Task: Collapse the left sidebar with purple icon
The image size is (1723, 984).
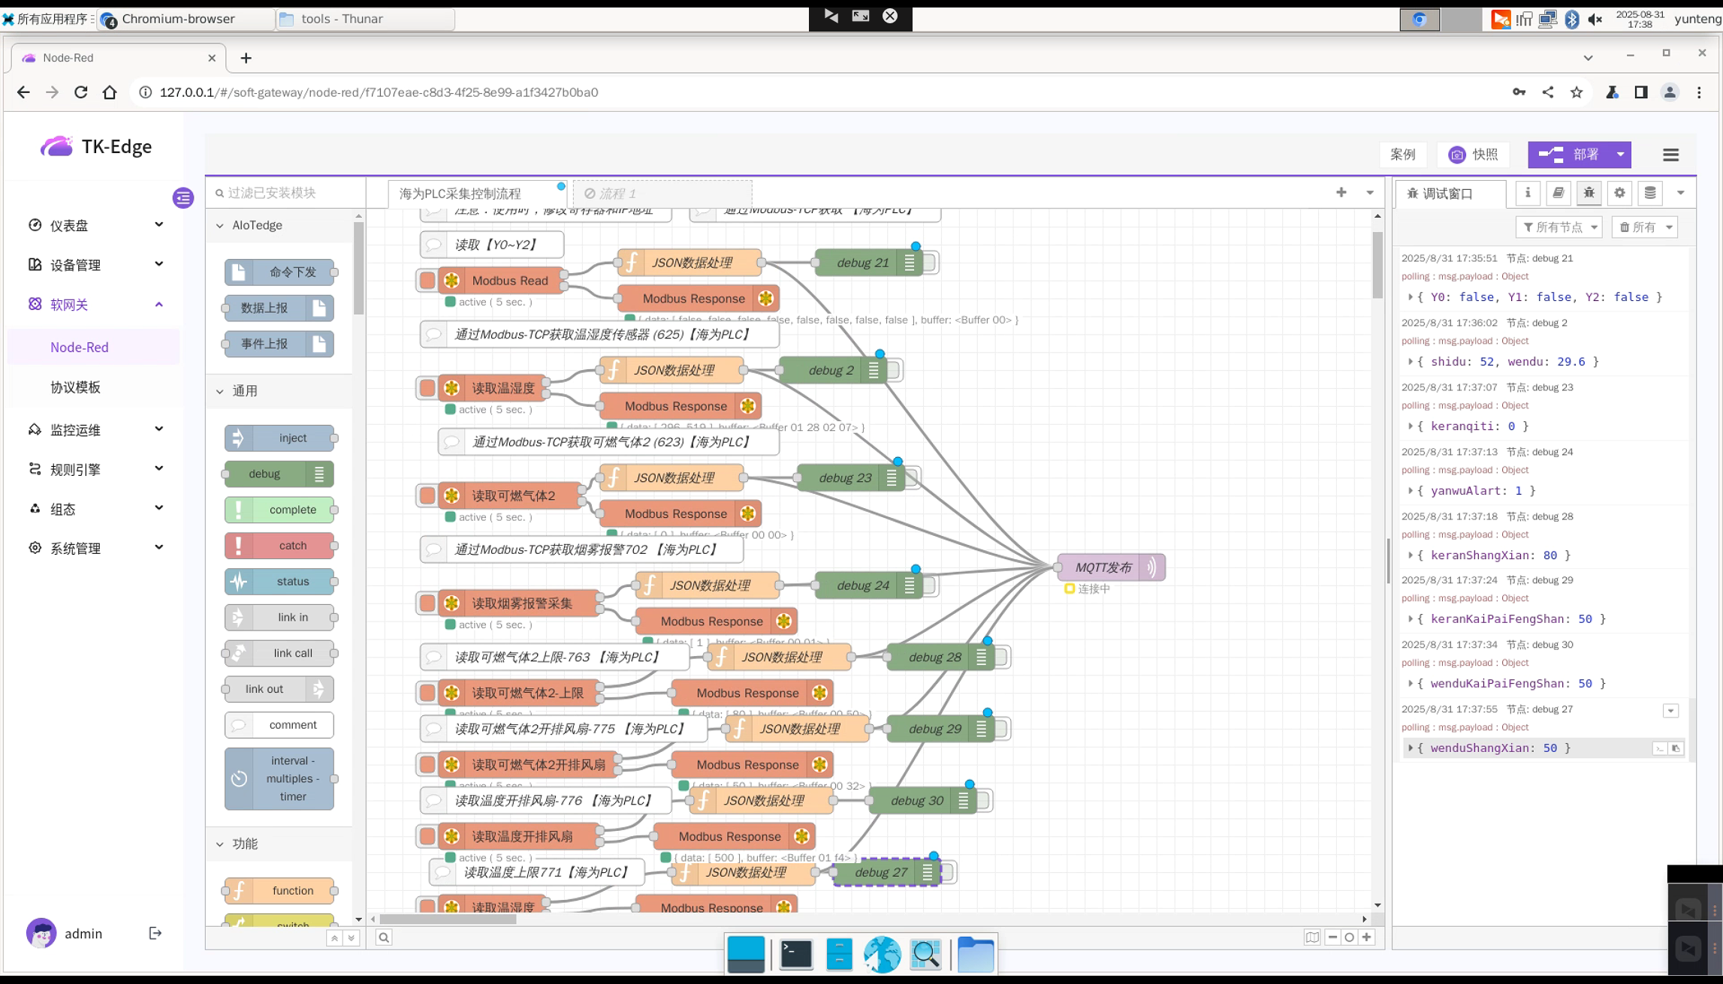Action: [183, 197]
